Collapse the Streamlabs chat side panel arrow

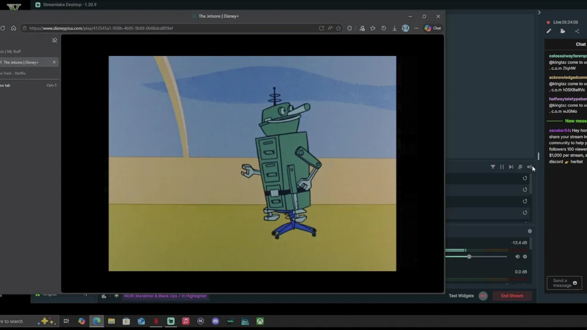click(539, 12)
